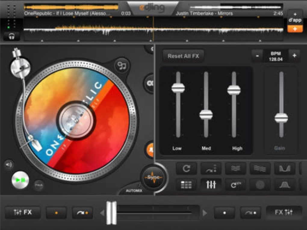The height and width of the screenshot is (230, 307).
Task: Increase BPM with the plus button
Action: (294, 56)
